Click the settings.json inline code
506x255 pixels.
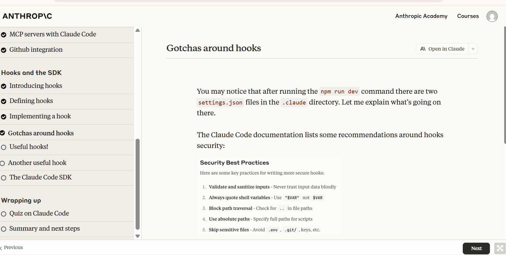click(x=220, y=102)
